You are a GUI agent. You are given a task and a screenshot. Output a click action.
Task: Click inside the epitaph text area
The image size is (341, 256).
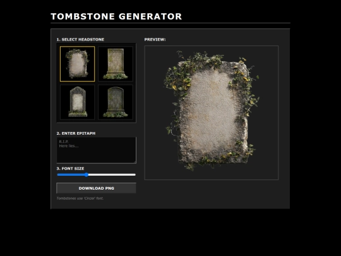[97, 150]
